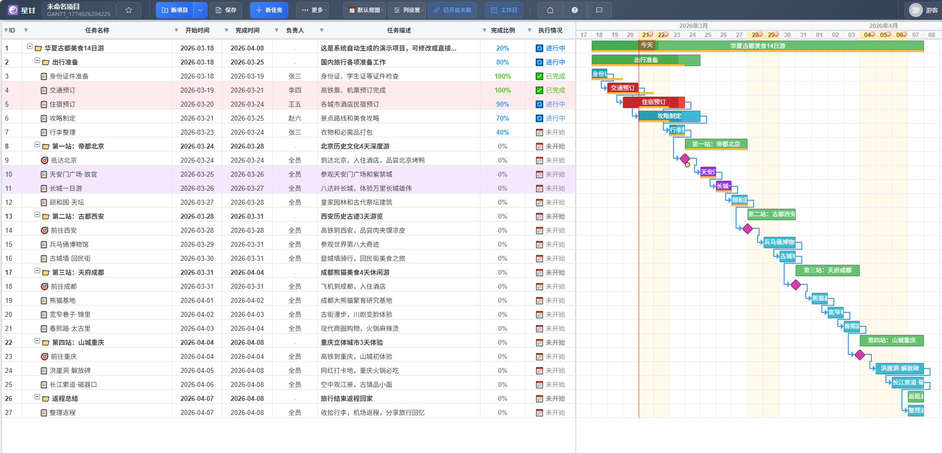The image size is (942, 453).
Task: Open the filter on 负责人 column header
Action: pyautogui.click(x=323, y=30)
